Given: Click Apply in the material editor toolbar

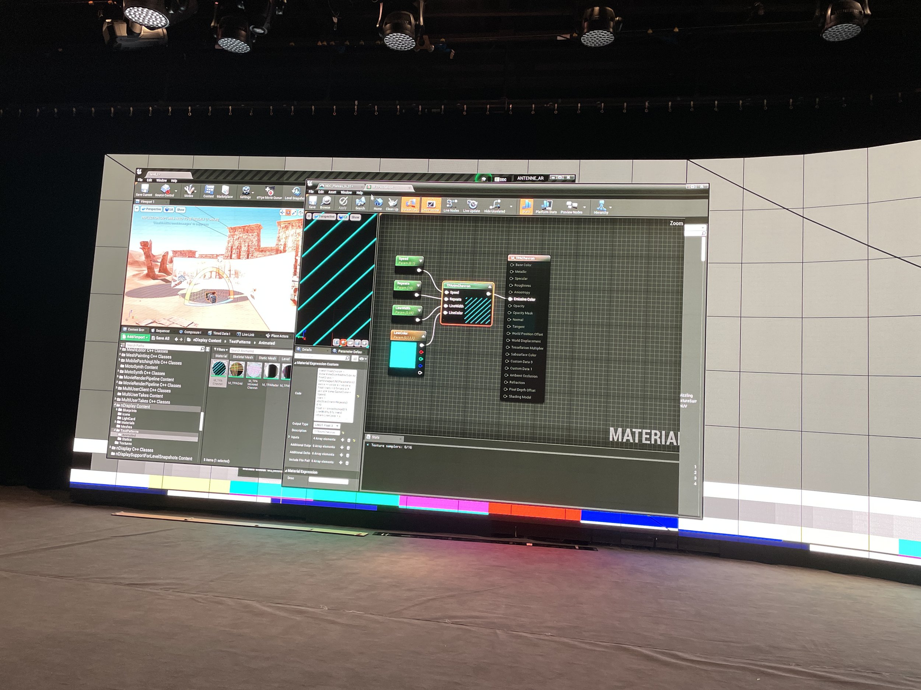Looking at the screenshot, I should [343, 202].
